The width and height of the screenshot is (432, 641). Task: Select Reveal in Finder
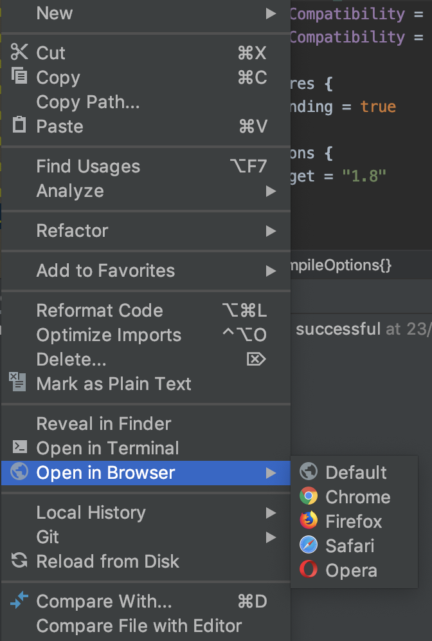[104, 423]
